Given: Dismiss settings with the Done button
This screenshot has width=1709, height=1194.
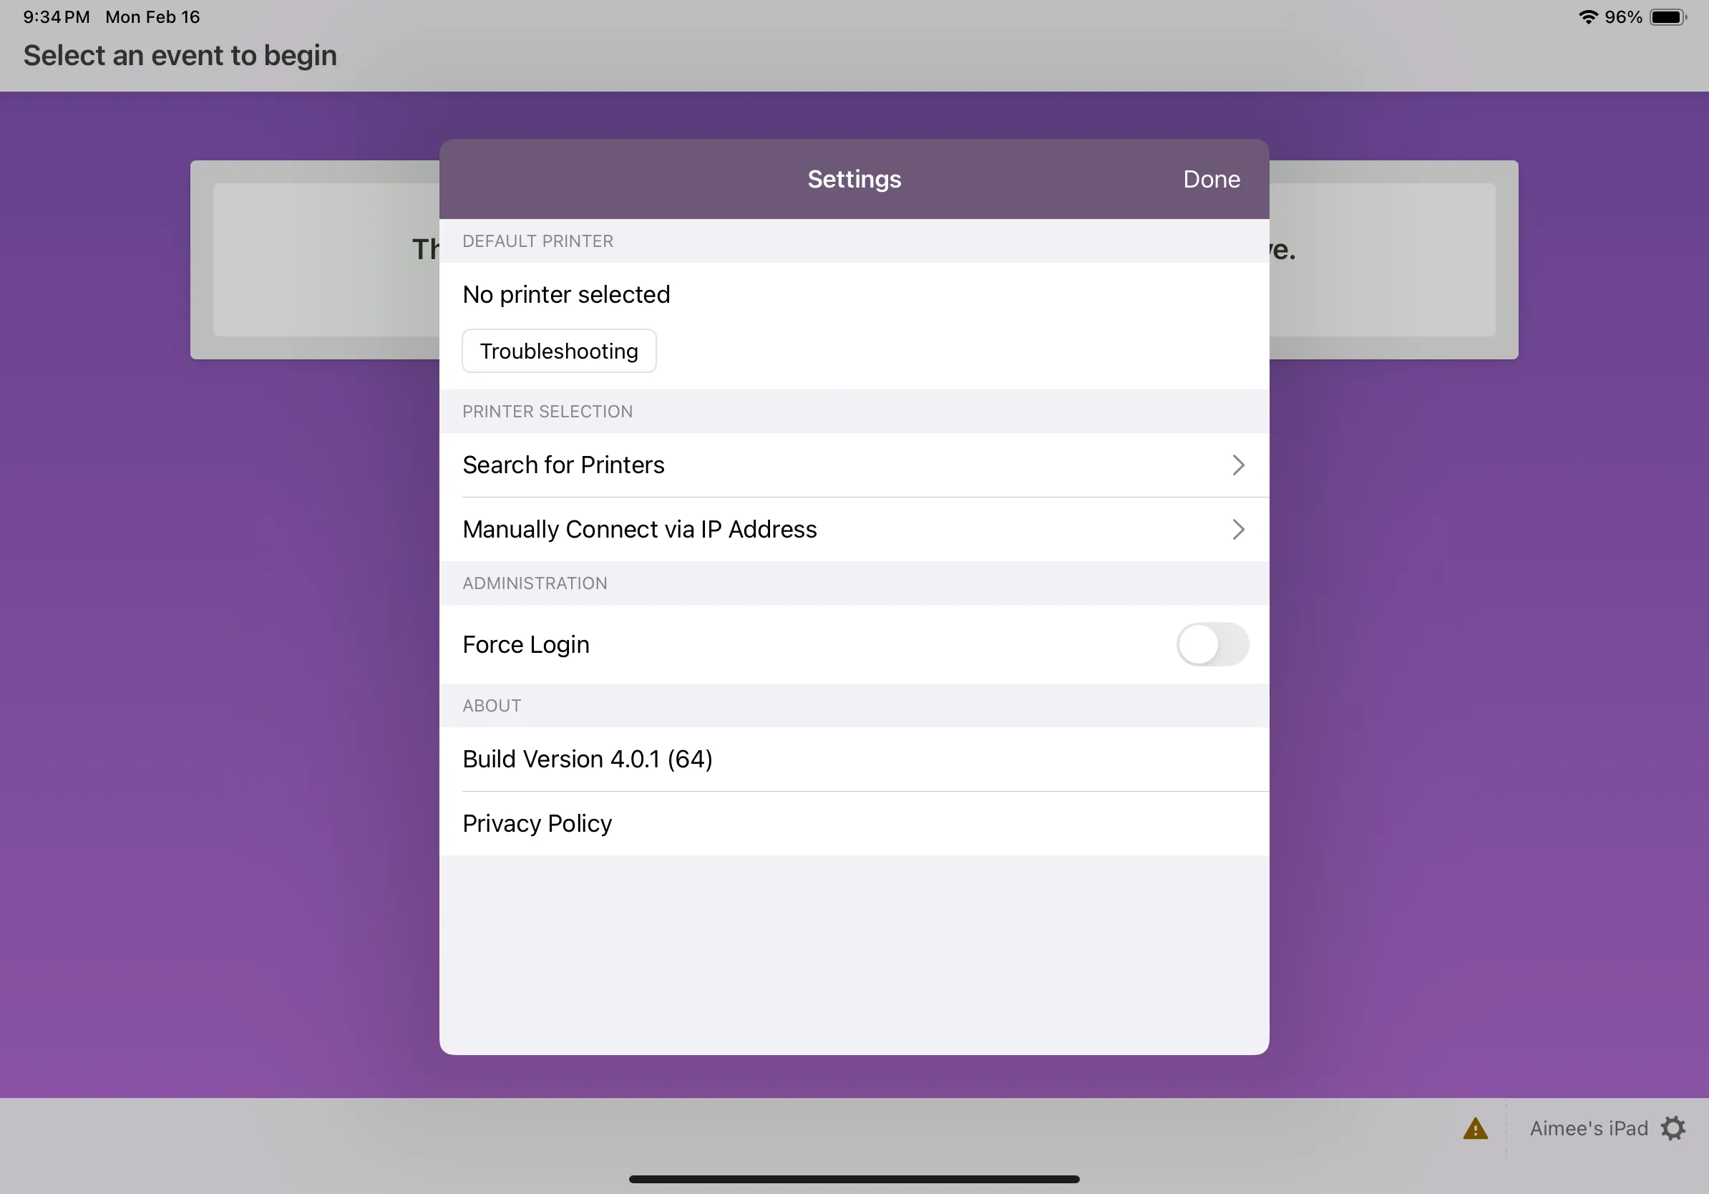Looking at the screenshot, I should 1210,179.
